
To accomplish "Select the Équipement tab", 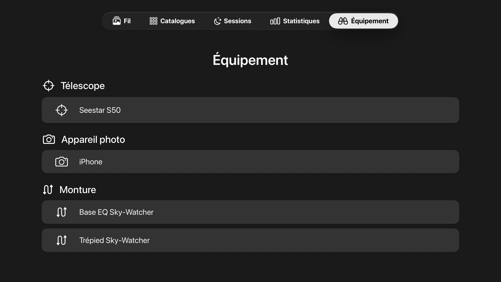I will click(363, 21).
